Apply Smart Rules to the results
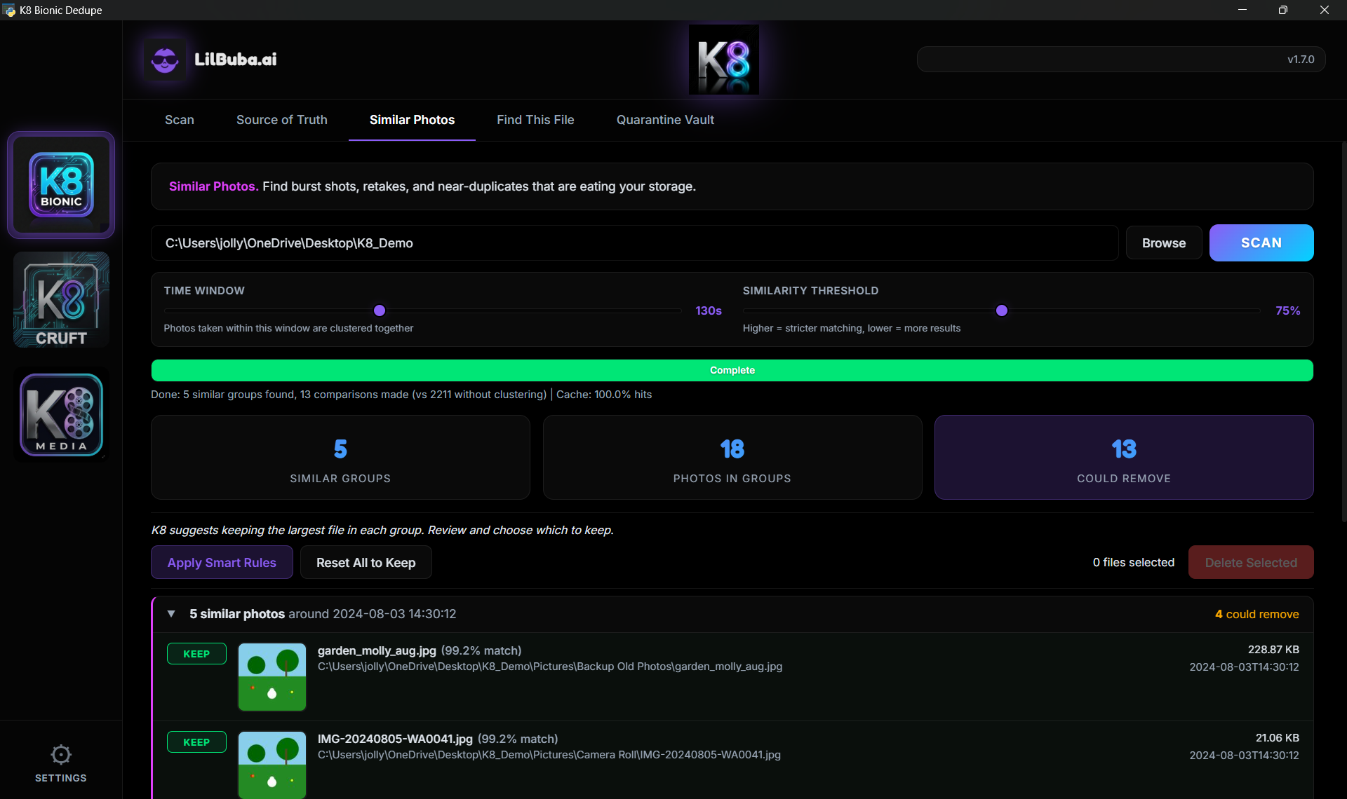Image resolution: width=1347 pixels, height=799 pixels. coord(221,562)
